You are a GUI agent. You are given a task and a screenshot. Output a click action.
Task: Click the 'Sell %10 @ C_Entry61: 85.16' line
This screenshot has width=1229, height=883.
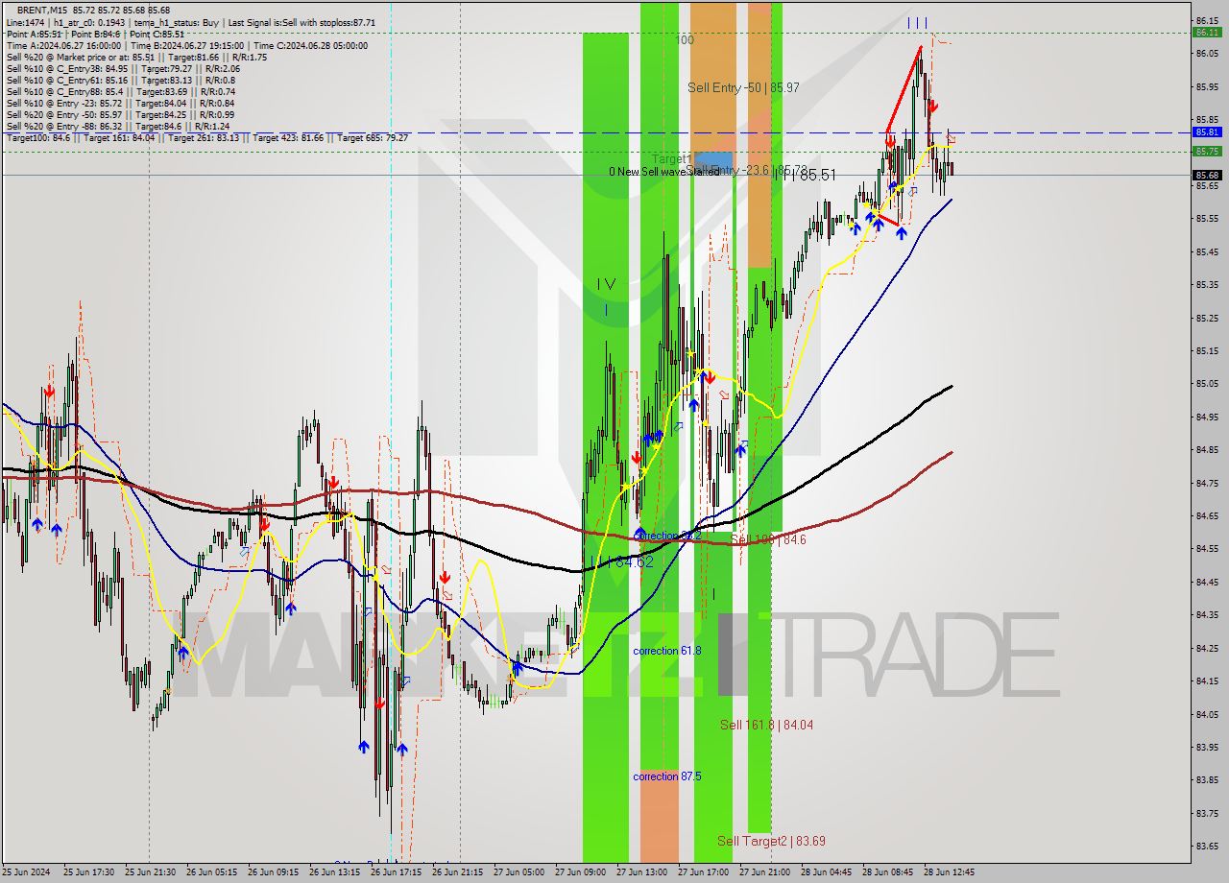point(121,80)
